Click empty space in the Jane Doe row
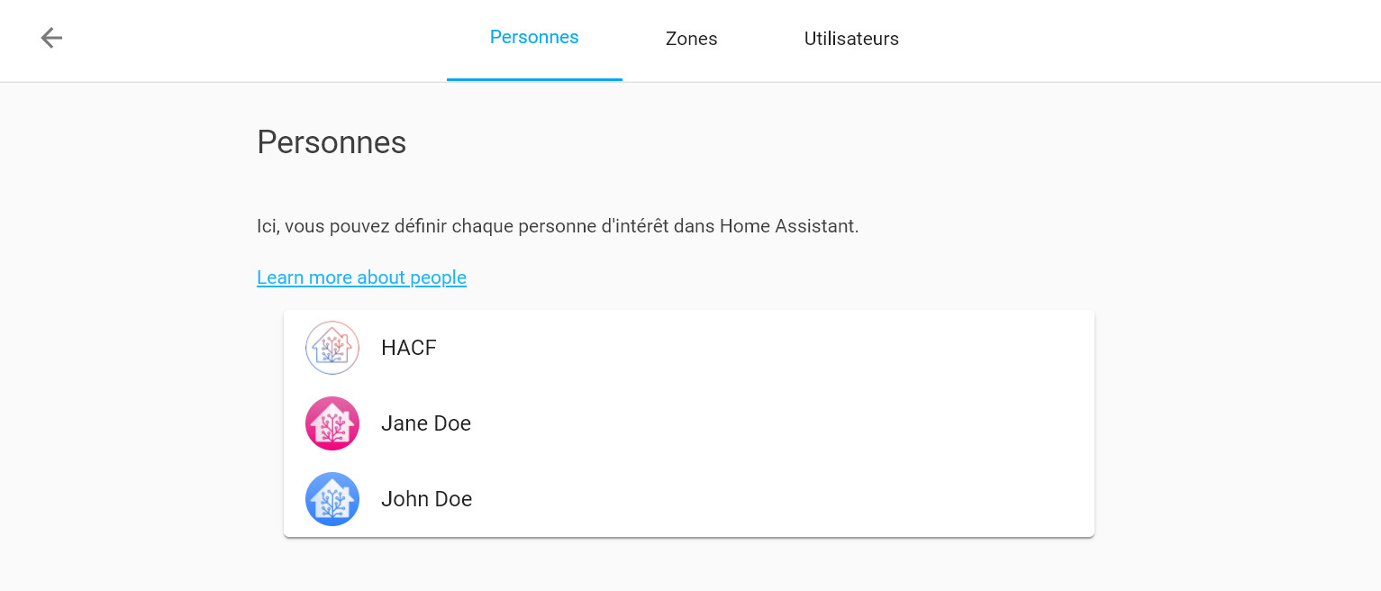This screenshot has height=591, width=1381. point(766,423)
